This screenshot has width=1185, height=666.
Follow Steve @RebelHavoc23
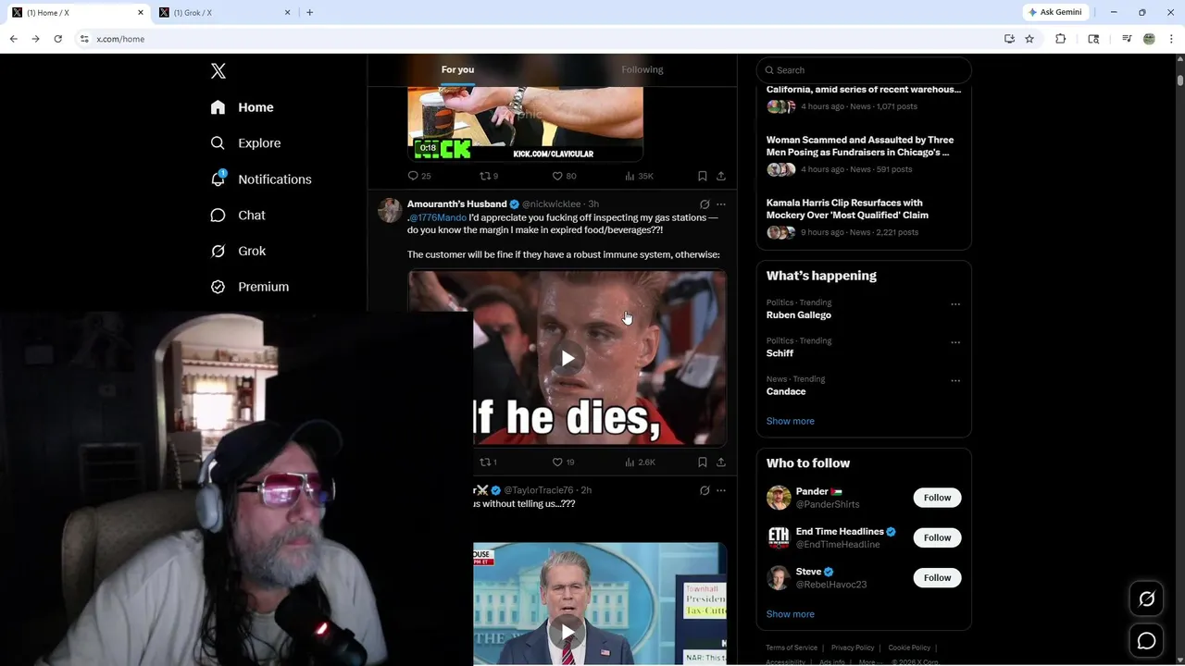pyautogui.click(x=937, y=577)
